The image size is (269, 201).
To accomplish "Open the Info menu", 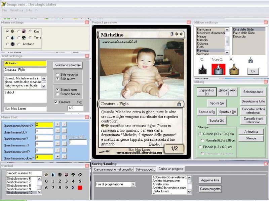I will coord(29,10).
